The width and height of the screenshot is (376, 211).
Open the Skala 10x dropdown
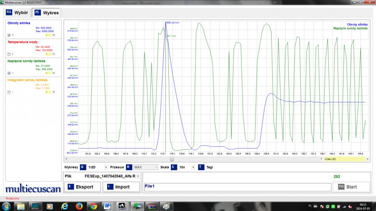193,167
